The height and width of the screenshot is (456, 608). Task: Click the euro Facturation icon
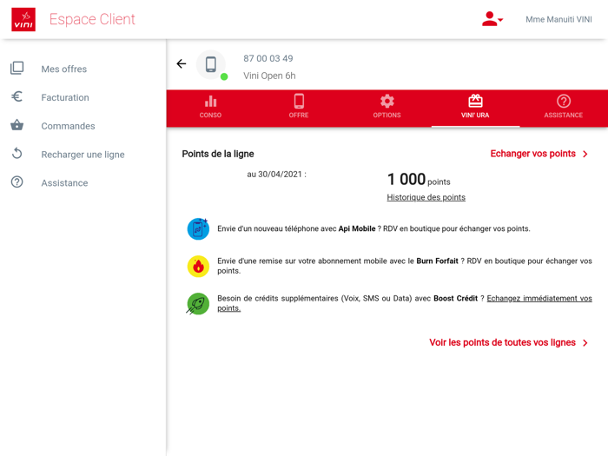[x=17, y=96]
